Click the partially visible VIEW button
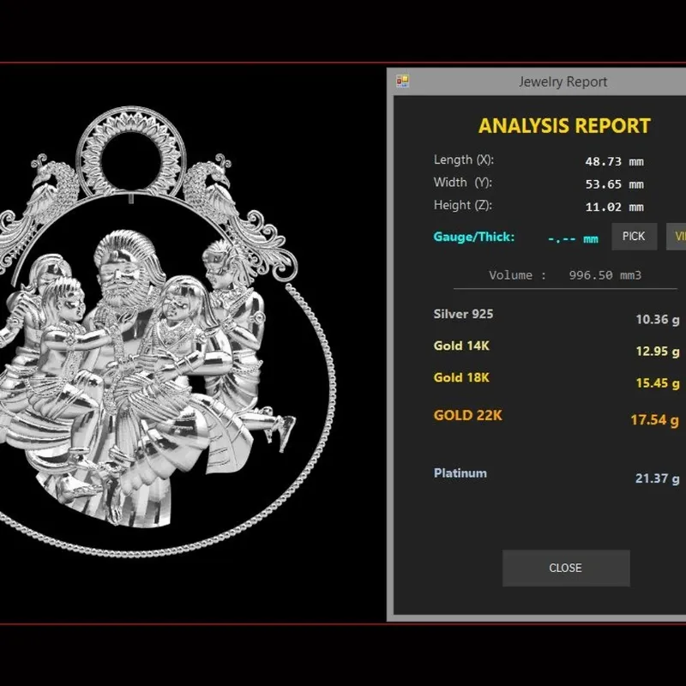The height and width of the screenshot is (686, 686). 677,237
